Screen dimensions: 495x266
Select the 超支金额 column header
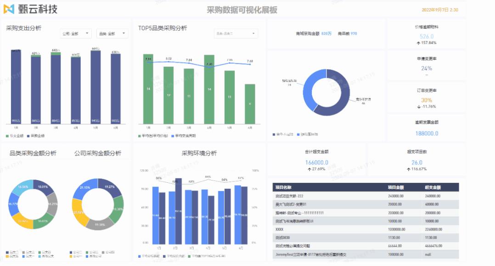(x=433, y=187)
